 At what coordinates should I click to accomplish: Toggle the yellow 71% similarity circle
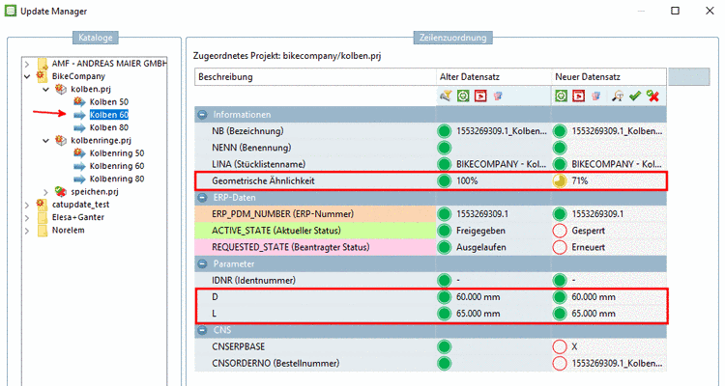point(560,181)
